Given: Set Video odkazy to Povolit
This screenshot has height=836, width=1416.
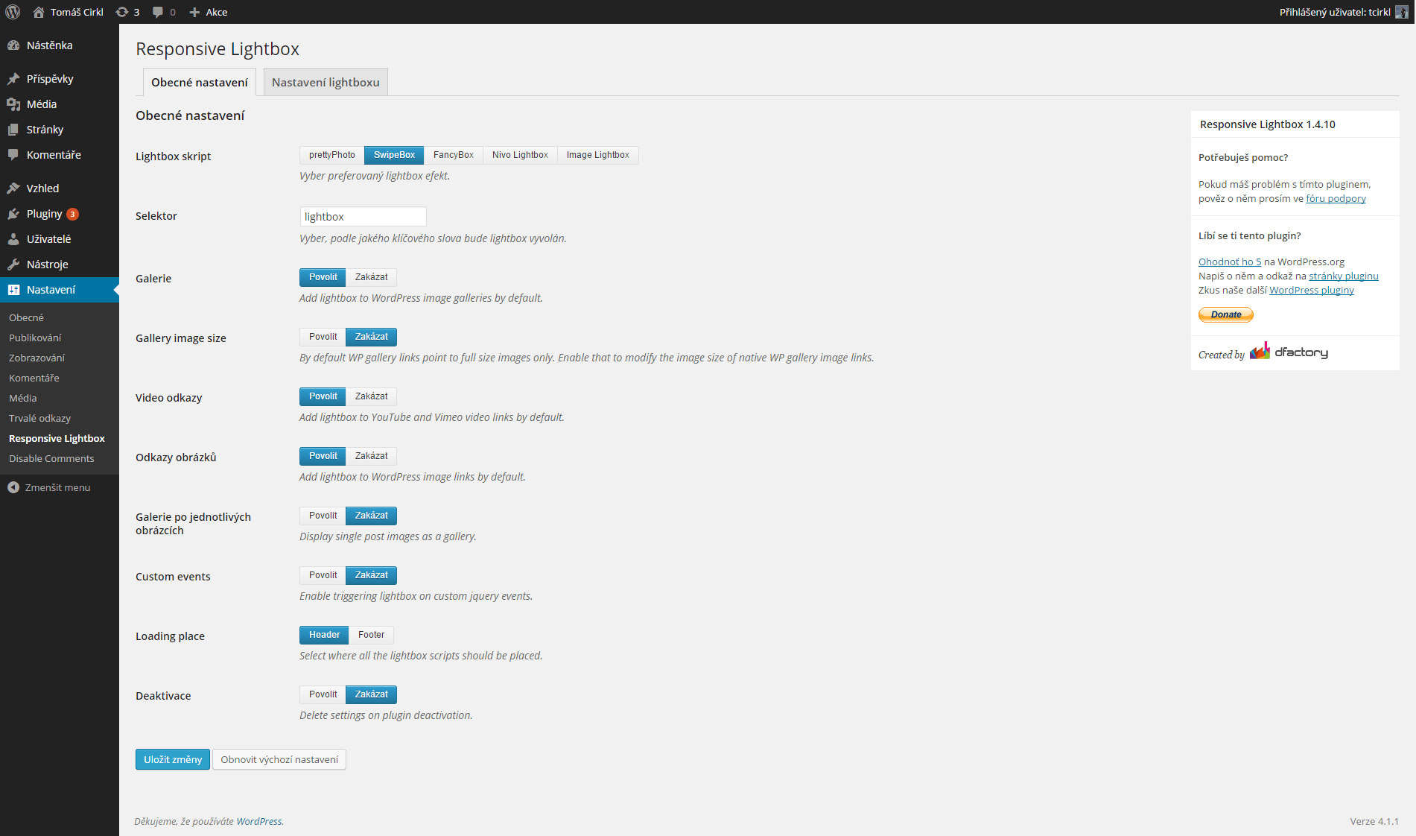Looking at the screenshot, I should click(x=323, y=396).
